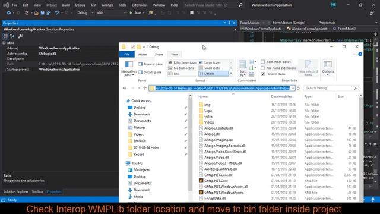
Task: Open the x86 platform dropdown
Action: click(x=125, y=13)
